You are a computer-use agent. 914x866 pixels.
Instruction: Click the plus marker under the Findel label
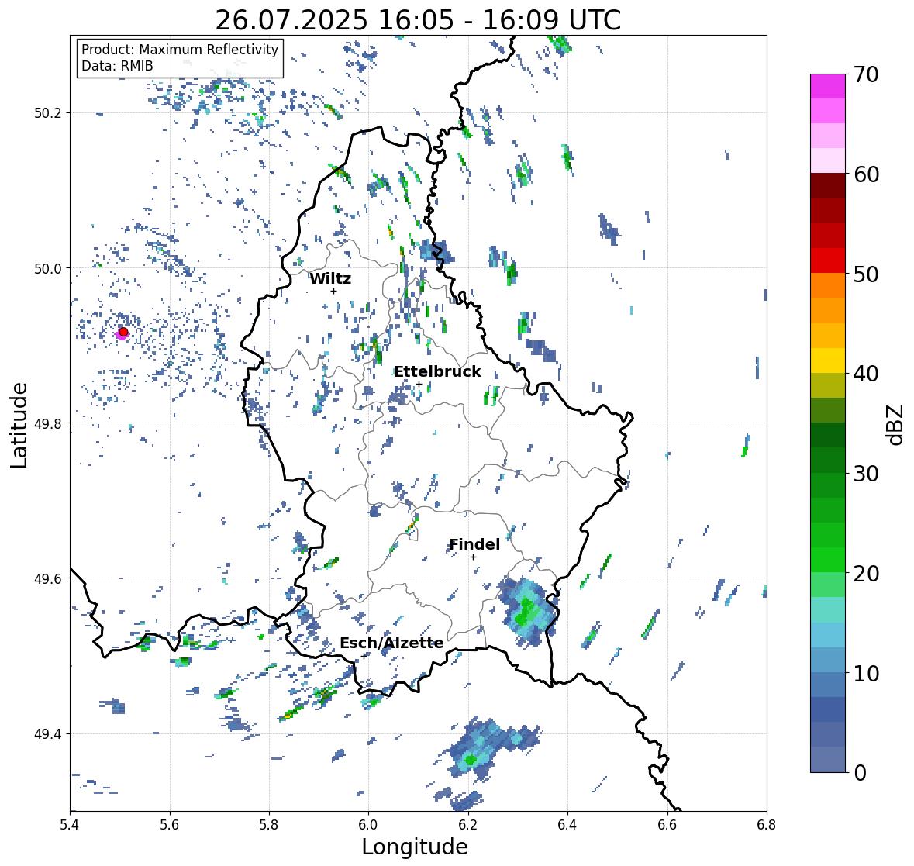pos(474,557)
